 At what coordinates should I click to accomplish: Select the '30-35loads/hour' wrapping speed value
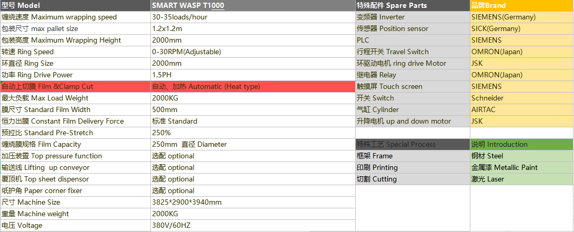click(x=253, y=17)
